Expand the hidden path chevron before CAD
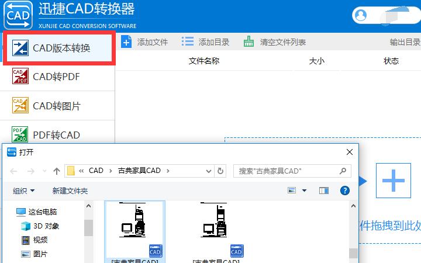Screen dimensions: 421x263 coord(81,171)
